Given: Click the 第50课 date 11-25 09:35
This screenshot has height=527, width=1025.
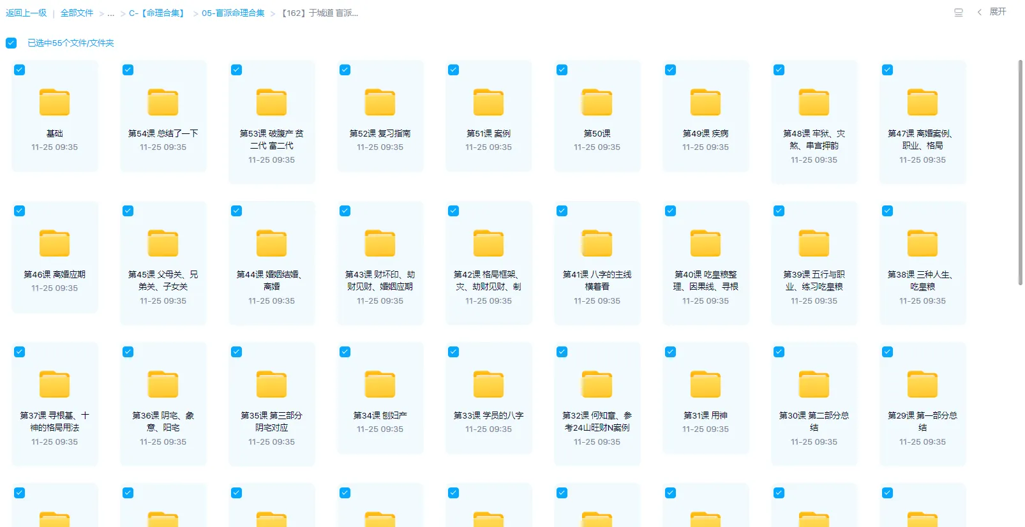Looking at the screenshot, I should (597, 147).
